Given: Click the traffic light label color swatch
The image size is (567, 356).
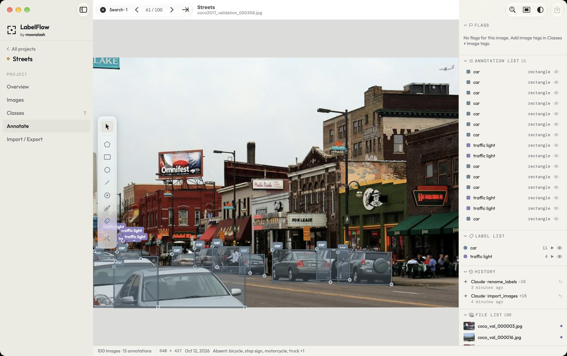Looking at the screenshot, I should [x=465, y=256].
